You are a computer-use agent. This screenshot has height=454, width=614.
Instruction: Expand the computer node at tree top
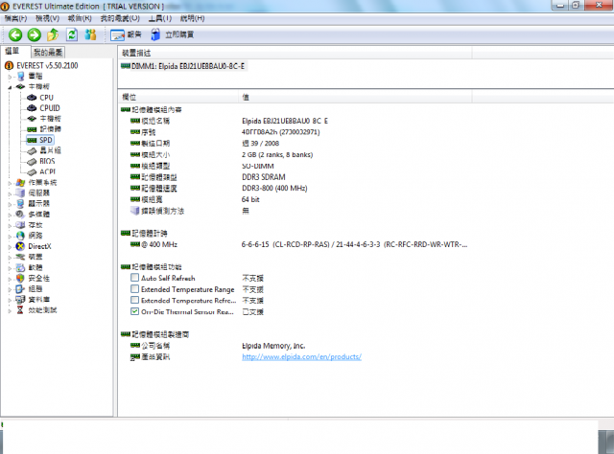pos(10,77)
